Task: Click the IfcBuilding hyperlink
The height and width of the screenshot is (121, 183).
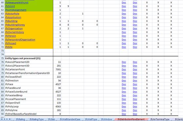Action: coord(11,21)
